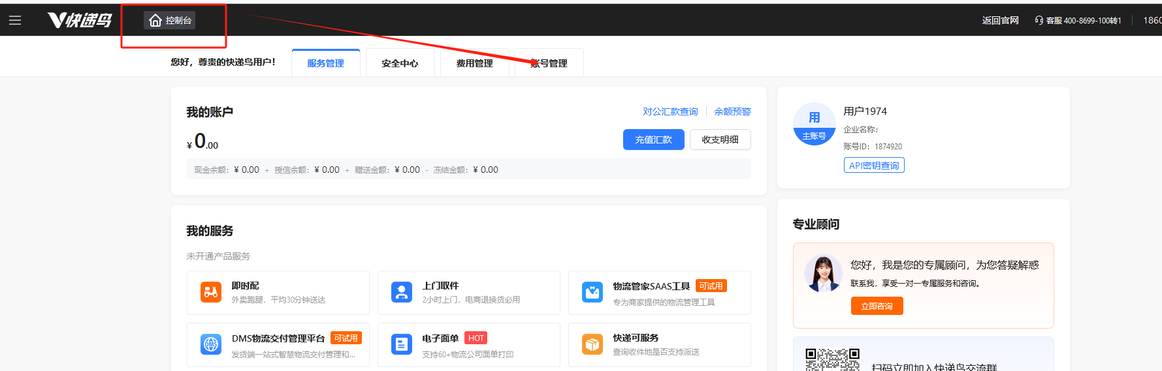Image resolution: width=1162 pixels, height=371 pixels.
Task: Open the 上门取件 service icon
Action: (402, 292)
